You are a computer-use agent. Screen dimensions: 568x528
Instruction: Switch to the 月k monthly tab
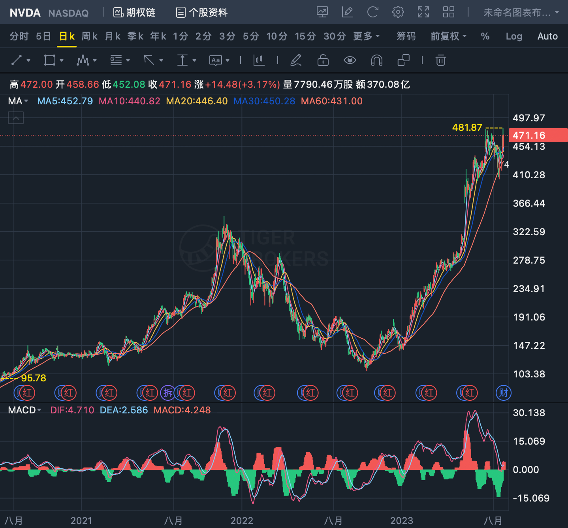pos(113,36)
